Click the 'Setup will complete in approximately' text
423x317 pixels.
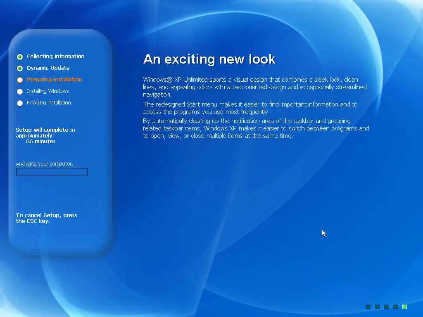[45, 132]
